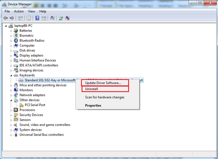Screen dimensions: 218x159
Task: Open the File menu
Action: [7, 11]
